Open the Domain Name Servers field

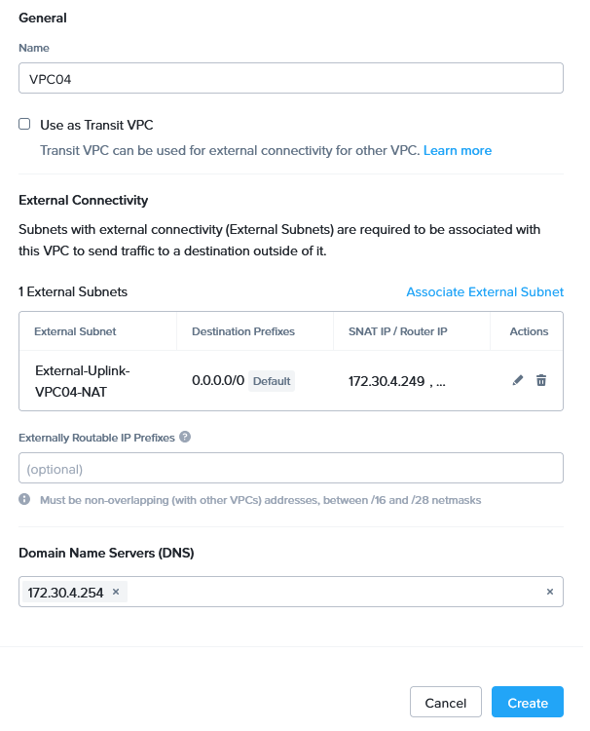331,592
